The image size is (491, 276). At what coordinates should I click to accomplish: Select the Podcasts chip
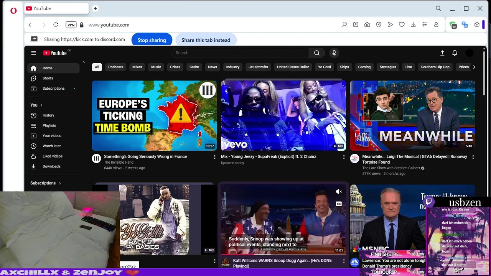pyautogui.click(x=115, y=67)
